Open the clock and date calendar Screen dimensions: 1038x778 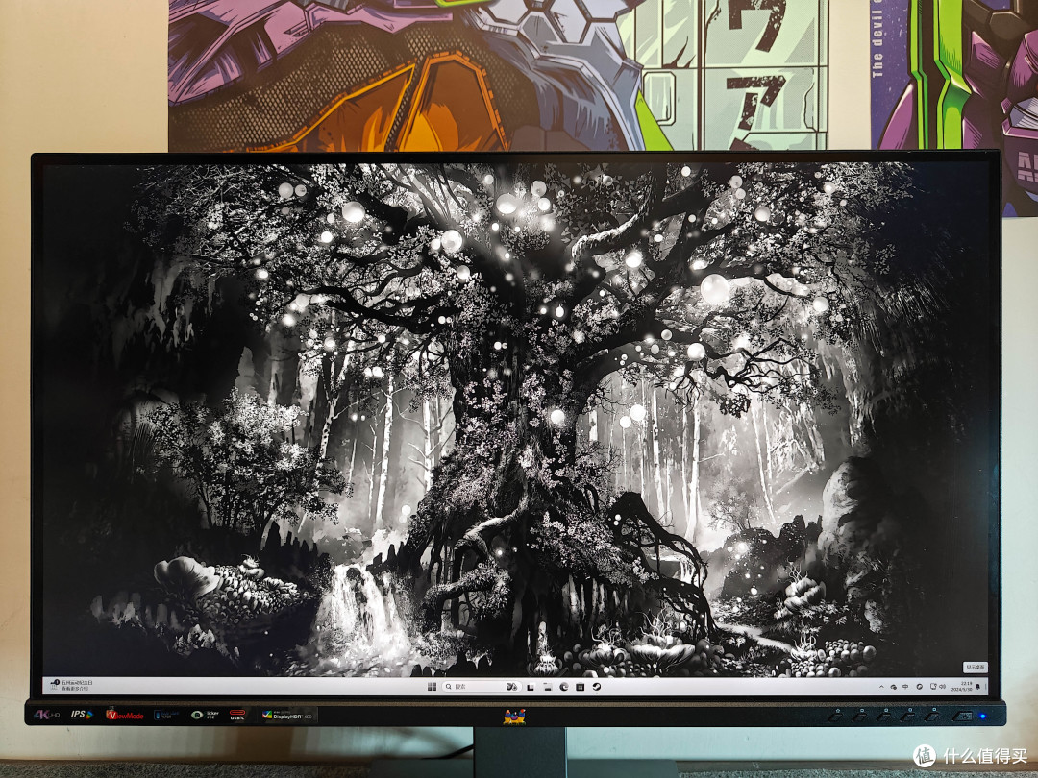pyautogui.click(x=962, y=686)
